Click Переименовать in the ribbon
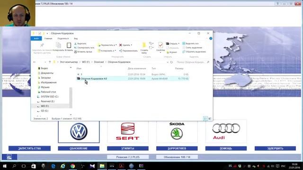Image resolution: width=303 pixels, height=170 pixels. point(128,51)
